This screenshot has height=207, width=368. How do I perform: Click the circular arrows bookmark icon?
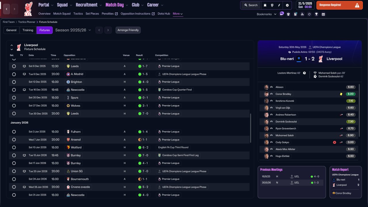309,14
